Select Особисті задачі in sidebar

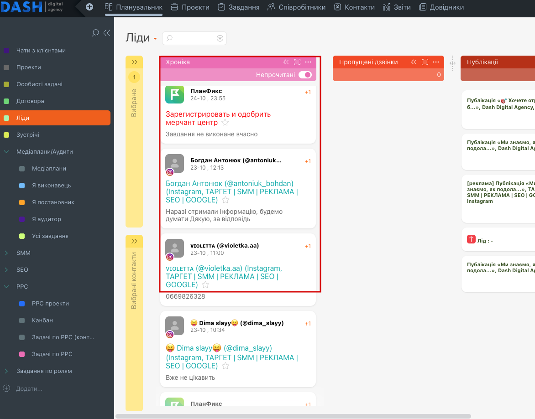[x=39, y=84]
